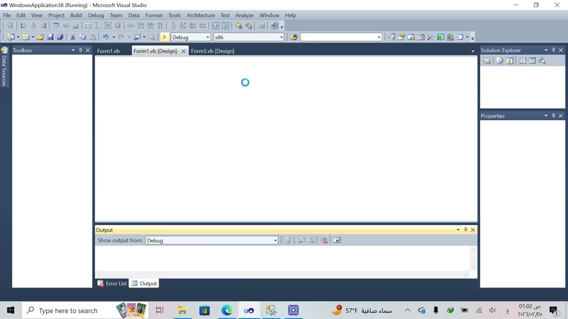
Task: Click the Properties icon in Solution Explorer toolbar
Action: pyautogui.click(x=487, y=61)
